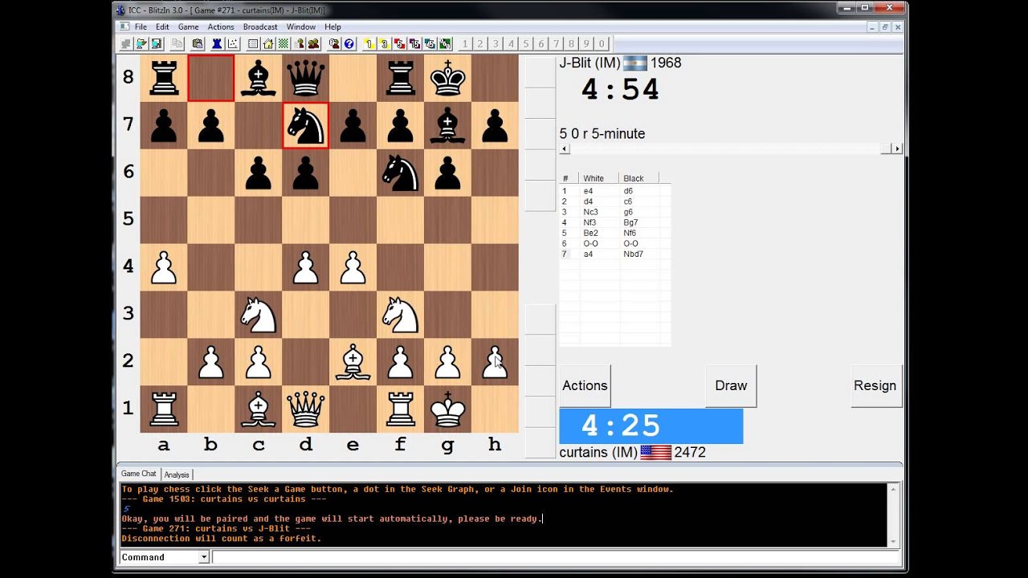Click the save game toolbar icon
1028x578 pixels.
pos(157,44)
